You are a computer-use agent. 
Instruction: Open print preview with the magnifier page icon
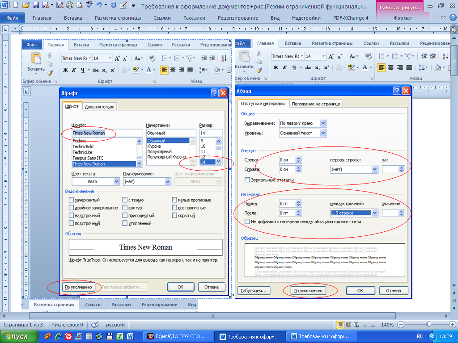[79, 5]
